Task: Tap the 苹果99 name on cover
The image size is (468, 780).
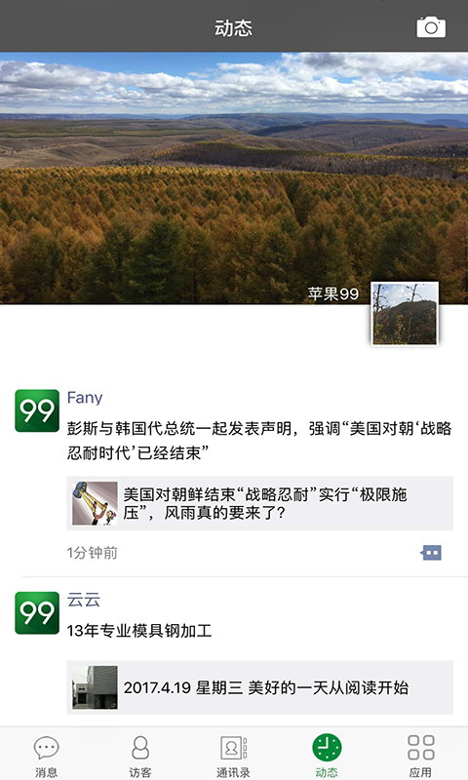Action: coord(332,293)
